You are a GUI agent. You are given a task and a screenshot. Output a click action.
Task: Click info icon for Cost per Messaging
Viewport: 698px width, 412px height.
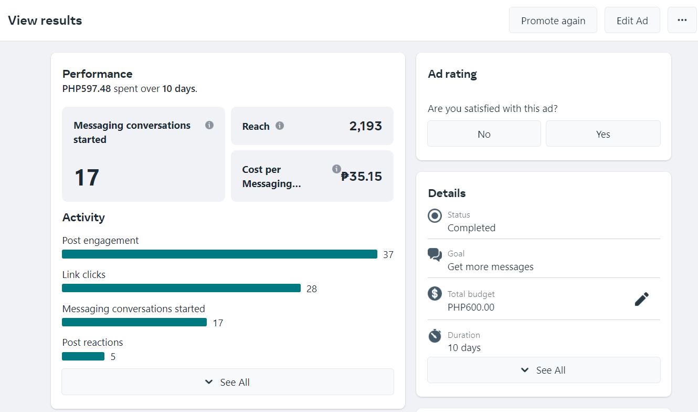pos(336,169)
